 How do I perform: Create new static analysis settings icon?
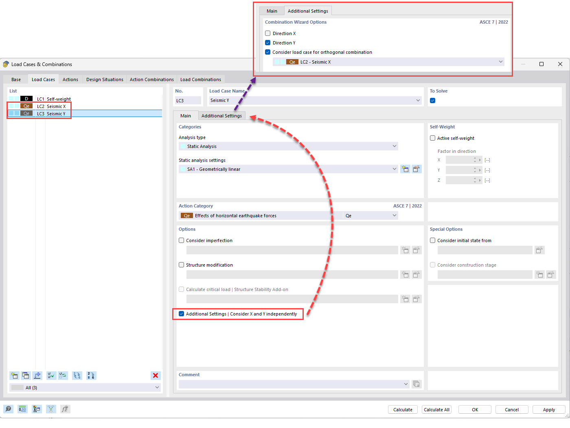coord(405,169)
